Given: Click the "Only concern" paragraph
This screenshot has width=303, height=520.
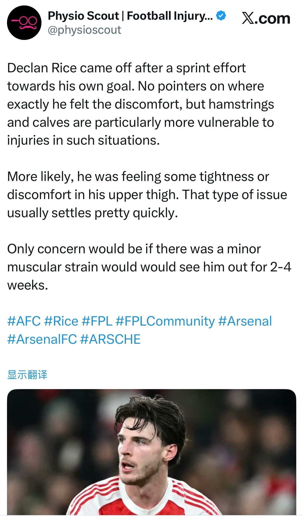Looking at the screenshot, I should click(x=148, y=267).
